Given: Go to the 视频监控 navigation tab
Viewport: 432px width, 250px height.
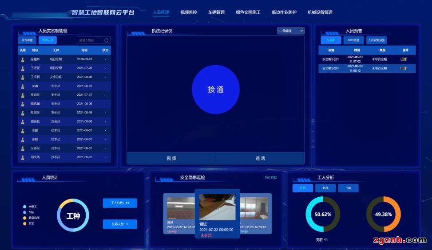Looking at the screenshot, I should click(x=188, y=12).
